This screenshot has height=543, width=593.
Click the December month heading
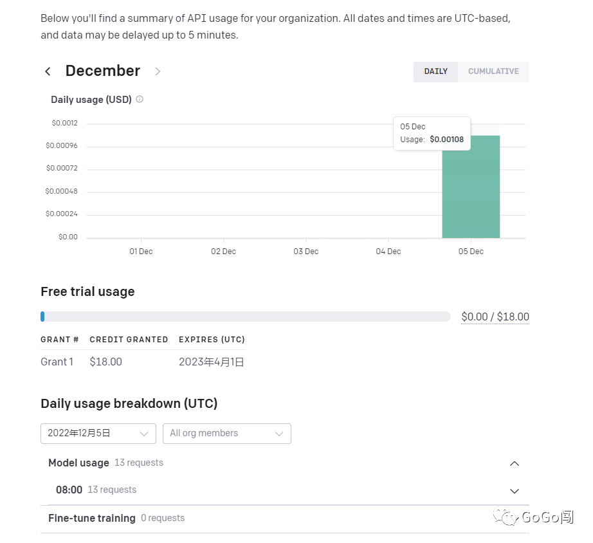[103, 71]
